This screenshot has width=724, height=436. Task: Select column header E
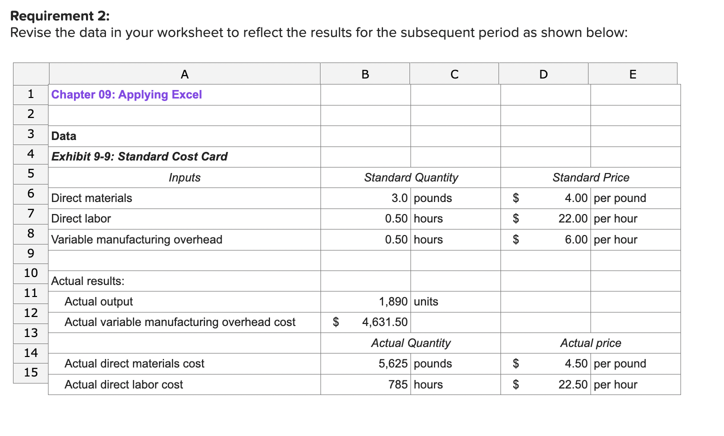tap(633, 73)
